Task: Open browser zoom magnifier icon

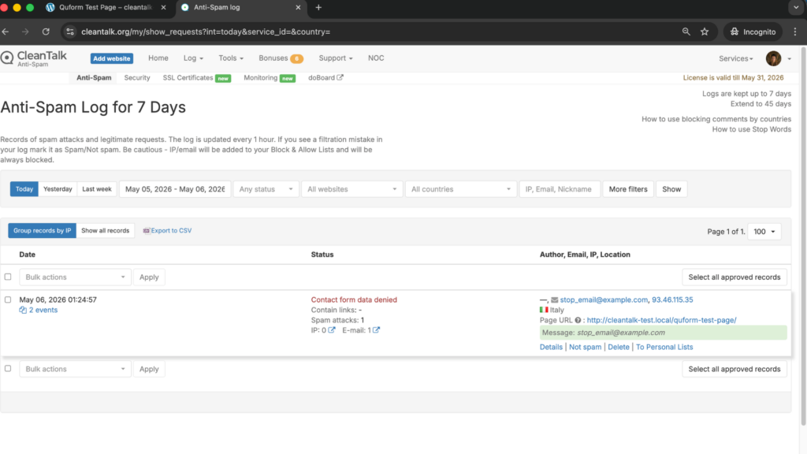Action: [686, 32]
